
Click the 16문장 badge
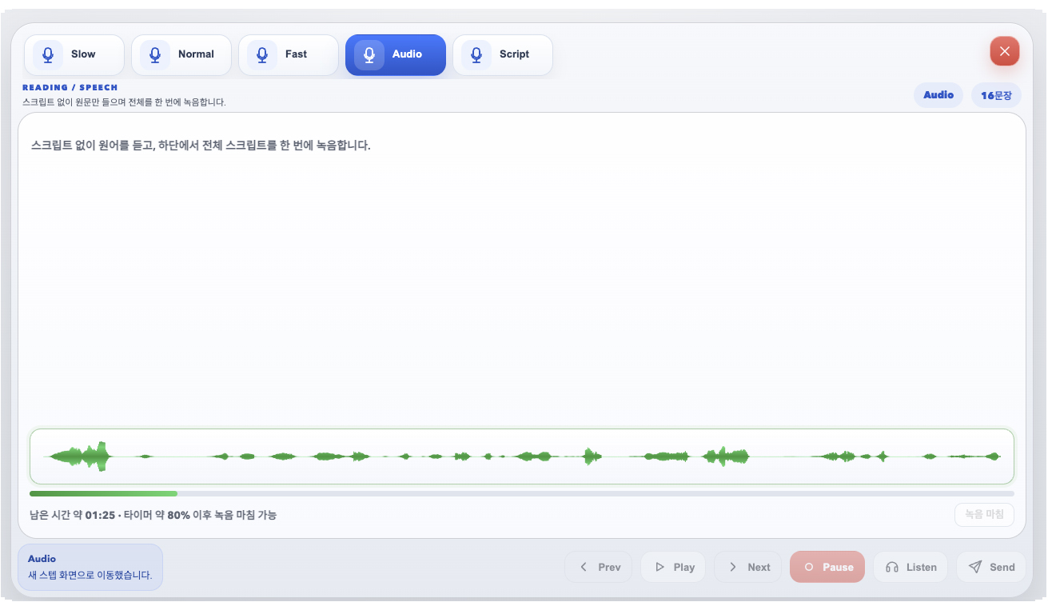(997, 95)
